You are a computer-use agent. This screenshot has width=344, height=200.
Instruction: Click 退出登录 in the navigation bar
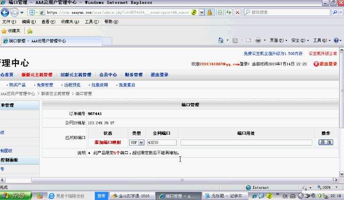coord(159,75)
